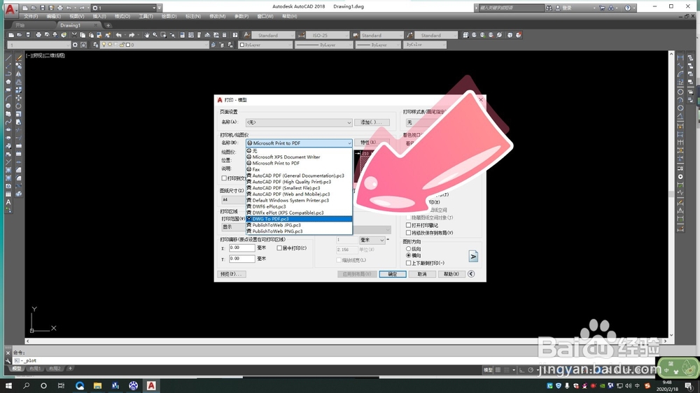Select AutoCAD PDF (High Quality Print).pc3

[299, 182]
